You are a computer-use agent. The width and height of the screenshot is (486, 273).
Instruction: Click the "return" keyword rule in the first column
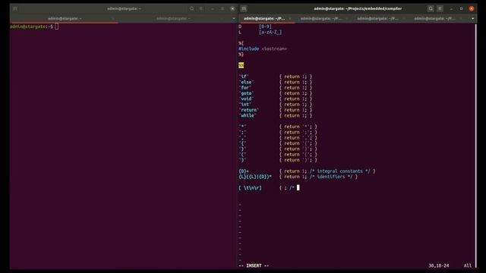coord(248,110)
